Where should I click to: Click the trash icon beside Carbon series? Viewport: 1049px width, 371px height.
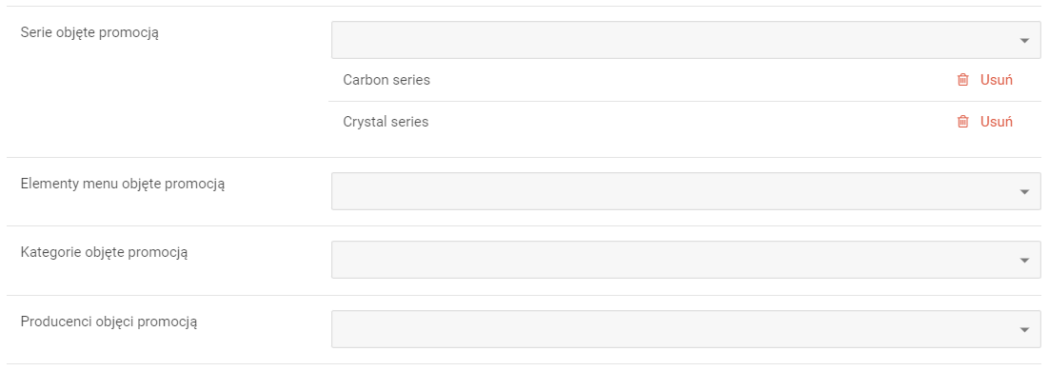(962, 80)
